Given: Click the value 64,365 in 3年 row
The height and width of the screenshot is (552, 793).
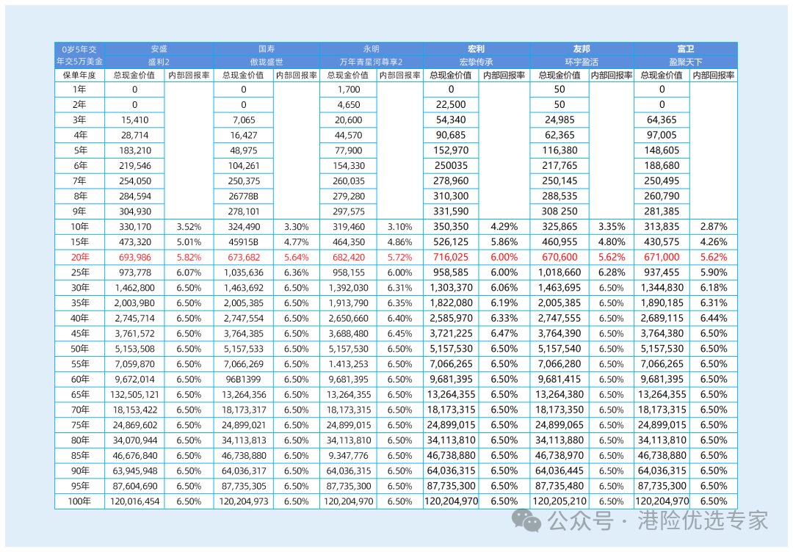Looking at the screenshot, I should [662, 120].
